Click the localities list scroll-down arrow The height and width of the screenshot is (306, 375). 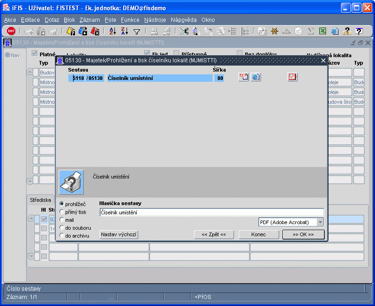30,181
